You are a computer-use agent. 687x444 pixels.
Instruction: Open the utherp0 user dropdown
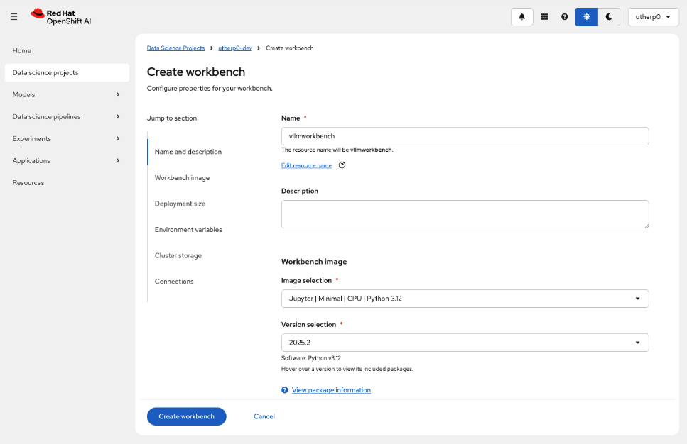[653, 17]
